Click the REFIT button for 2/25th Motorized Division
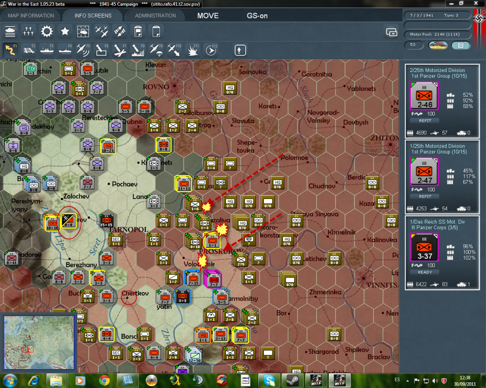This screenshot has height=388, width=486. [425, 121]
